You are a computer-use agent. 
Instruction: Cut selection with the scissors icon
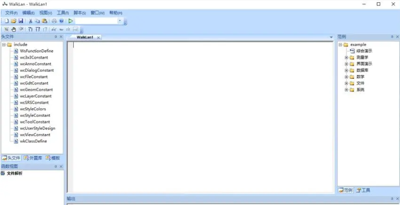[30, 21]
